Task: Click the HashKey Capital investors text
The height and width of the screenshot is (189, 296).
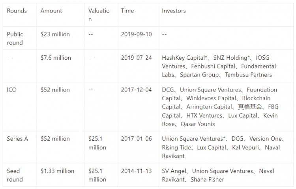Action: tap(184, 58)
